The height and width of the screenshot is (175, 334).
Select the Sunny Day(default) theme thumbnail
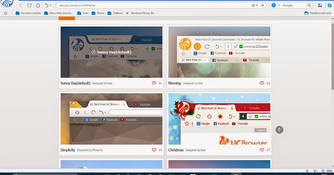(112, 52)
